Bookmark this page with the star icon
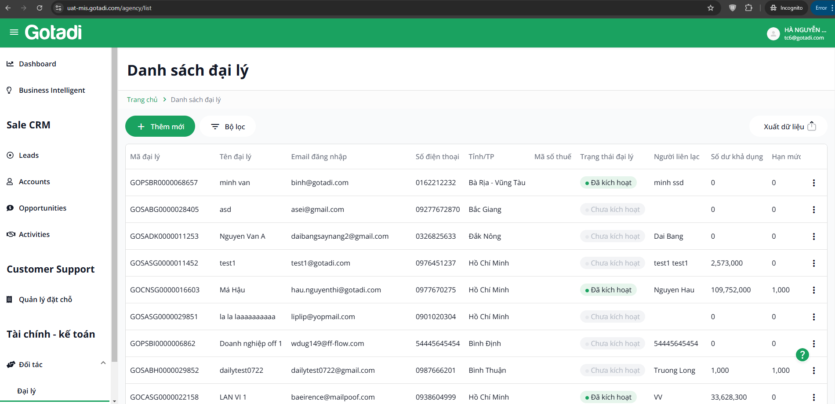835x404 pixels. [711, 8]
